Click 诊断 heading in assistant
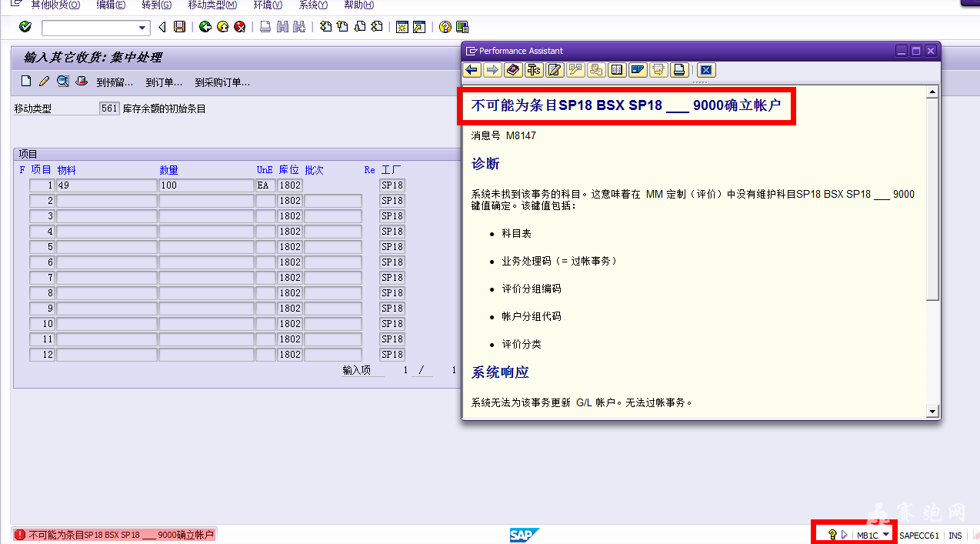This screenshot has width=980, height=544. tap(485, 164)
